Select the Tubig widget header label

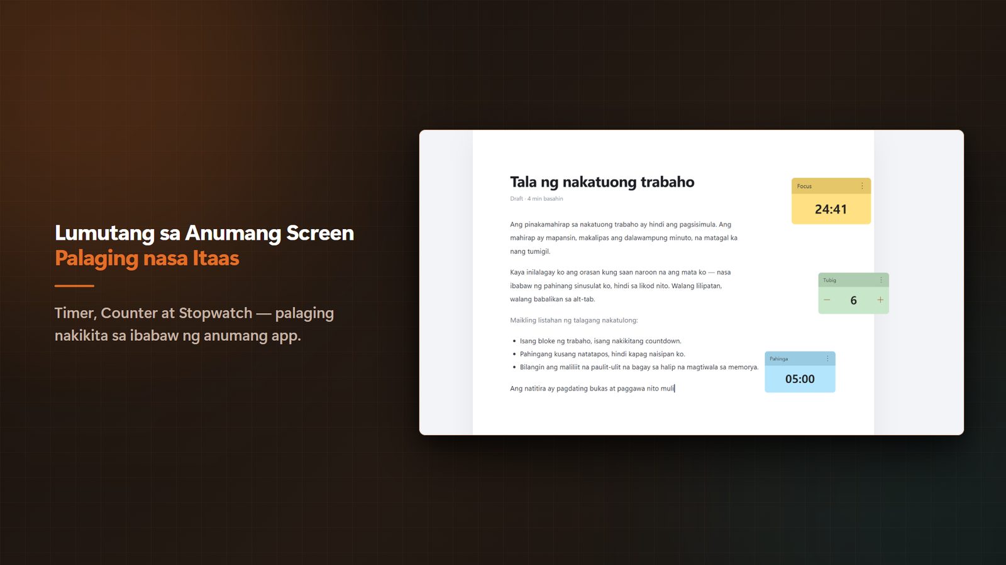pos(829,281)
